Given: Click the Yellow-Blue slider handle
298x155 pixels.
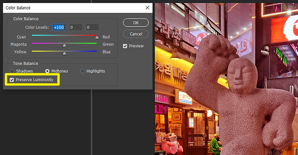Looking at the screenshot, I should click(64, 53).
